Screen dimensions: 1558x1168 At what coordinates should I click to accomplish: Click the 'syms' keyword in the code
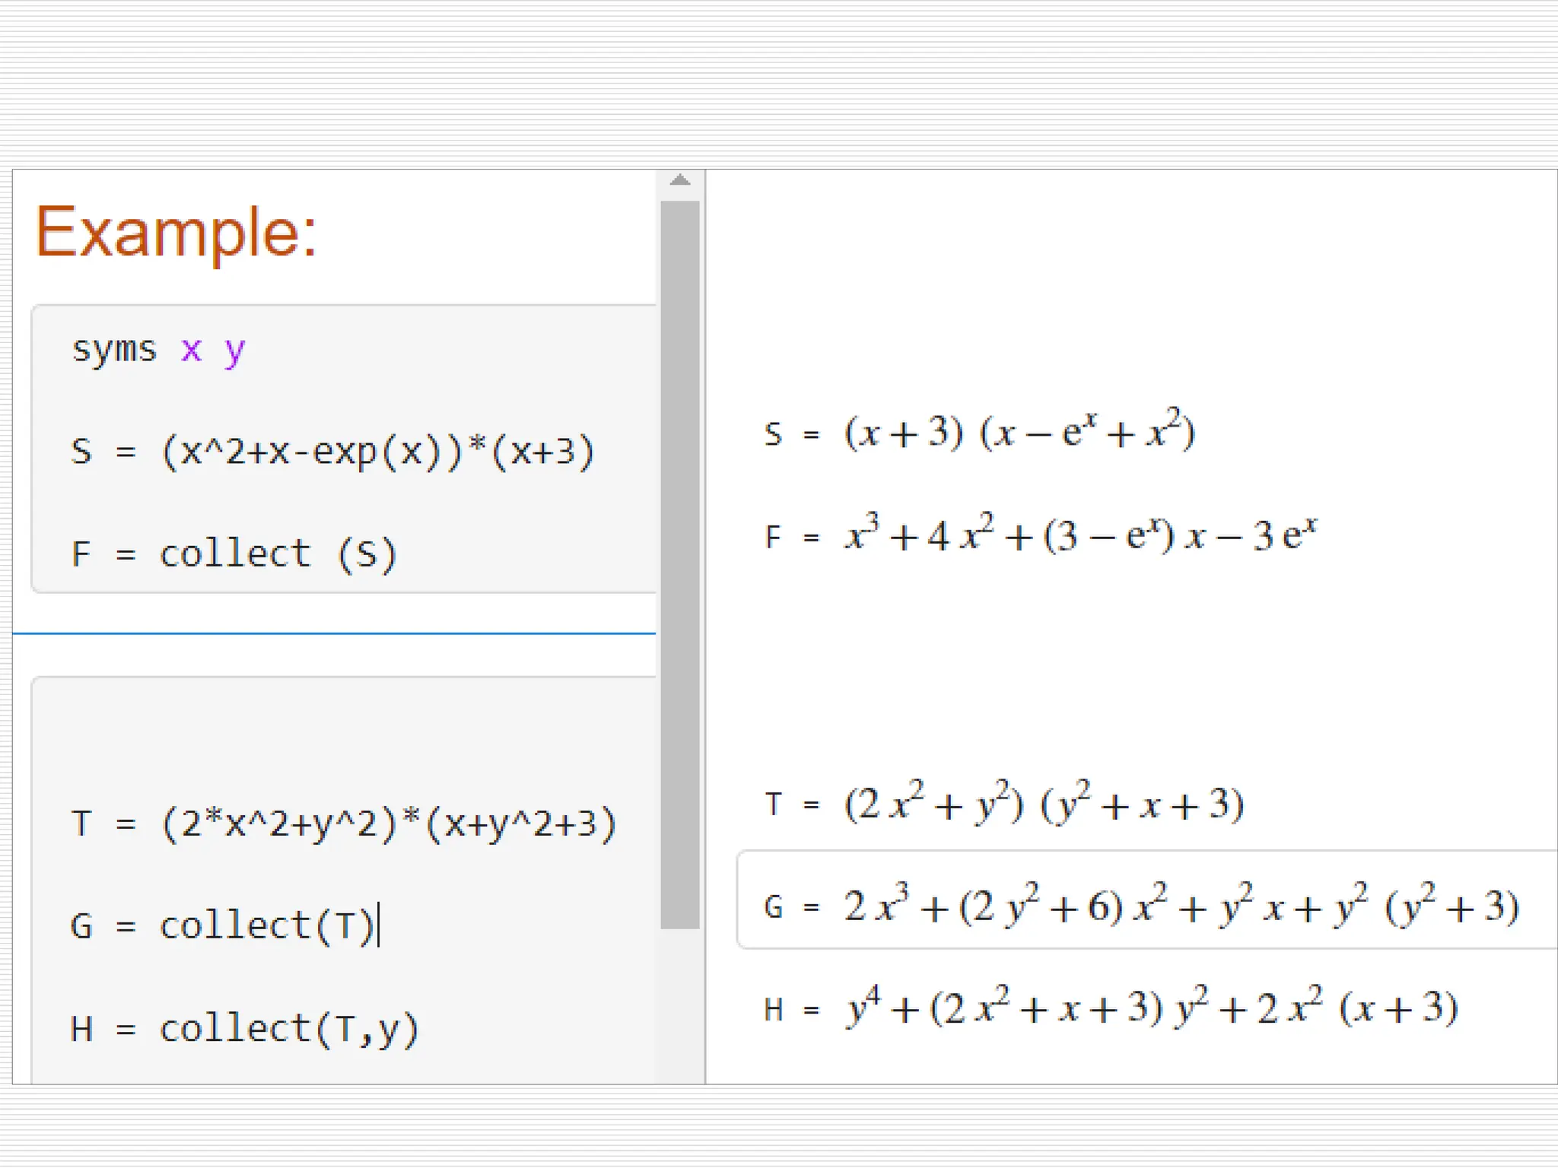tap(114, 350)
